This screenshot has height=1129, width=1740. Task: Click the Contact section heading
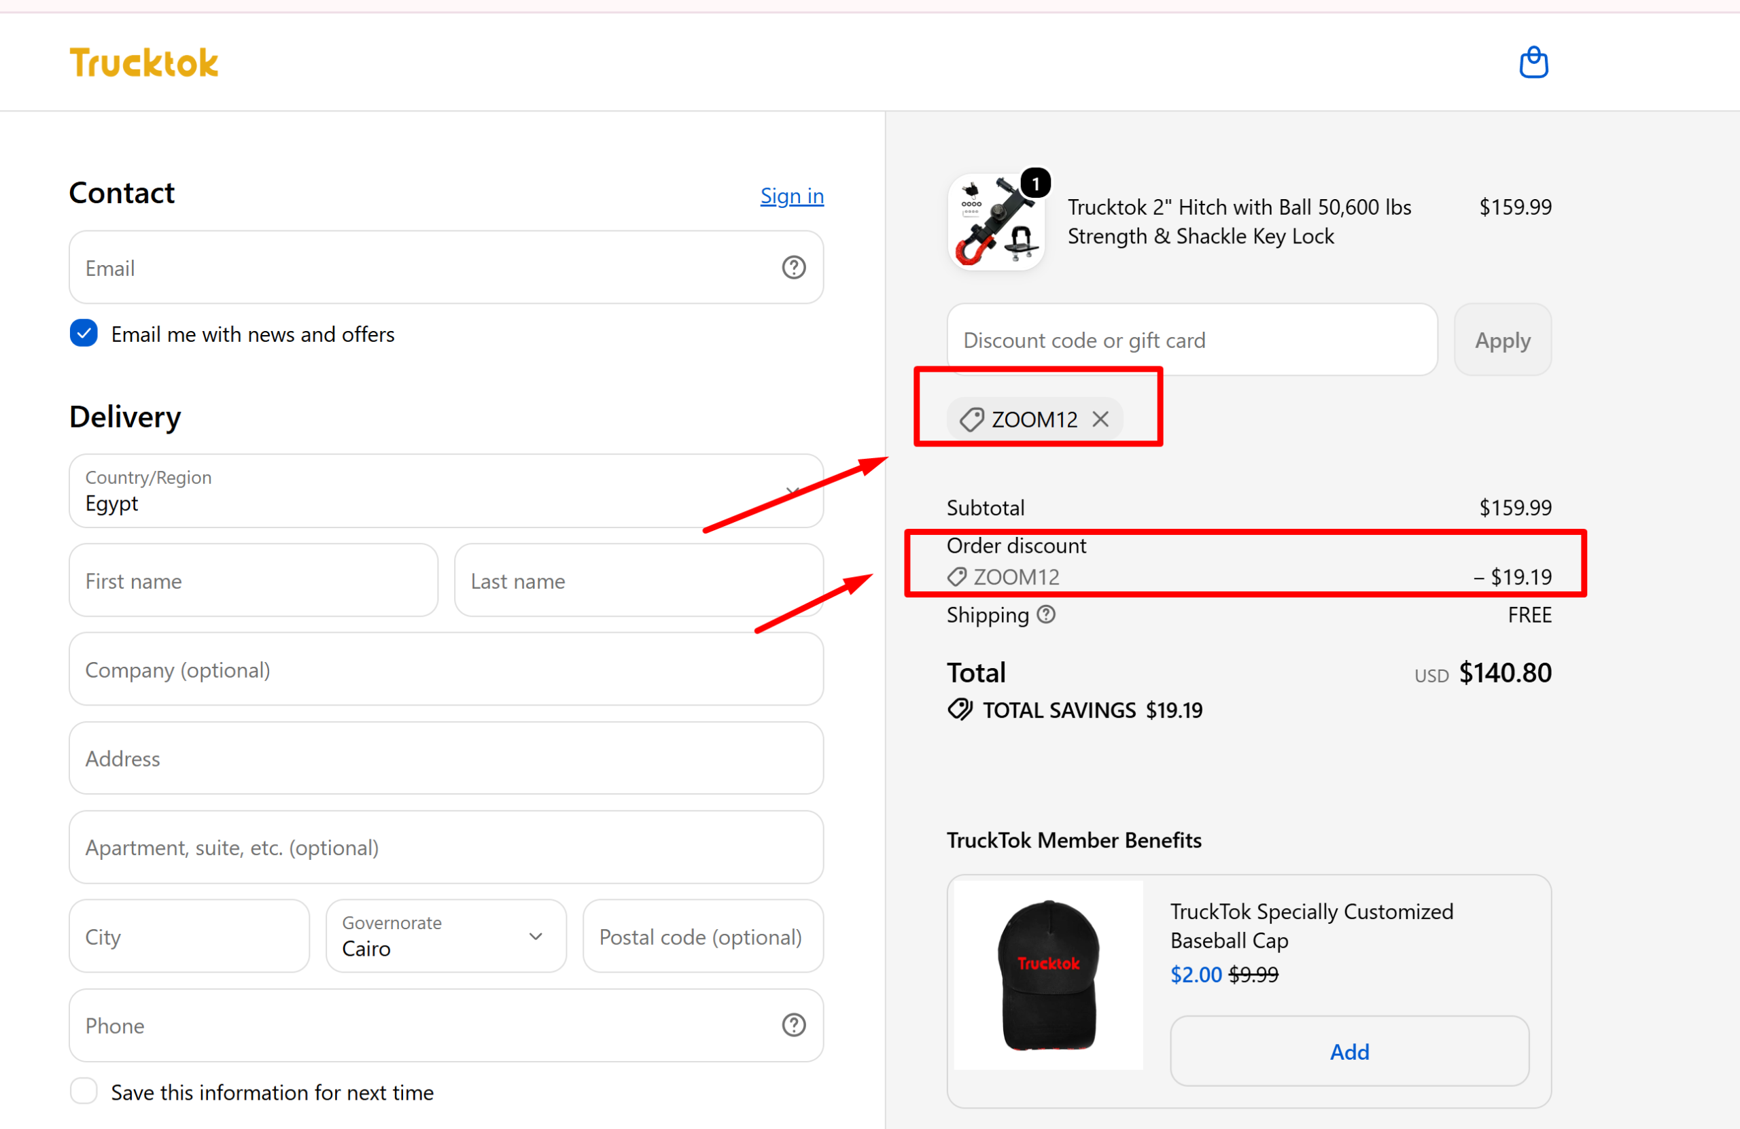click(x=122, y=193)
